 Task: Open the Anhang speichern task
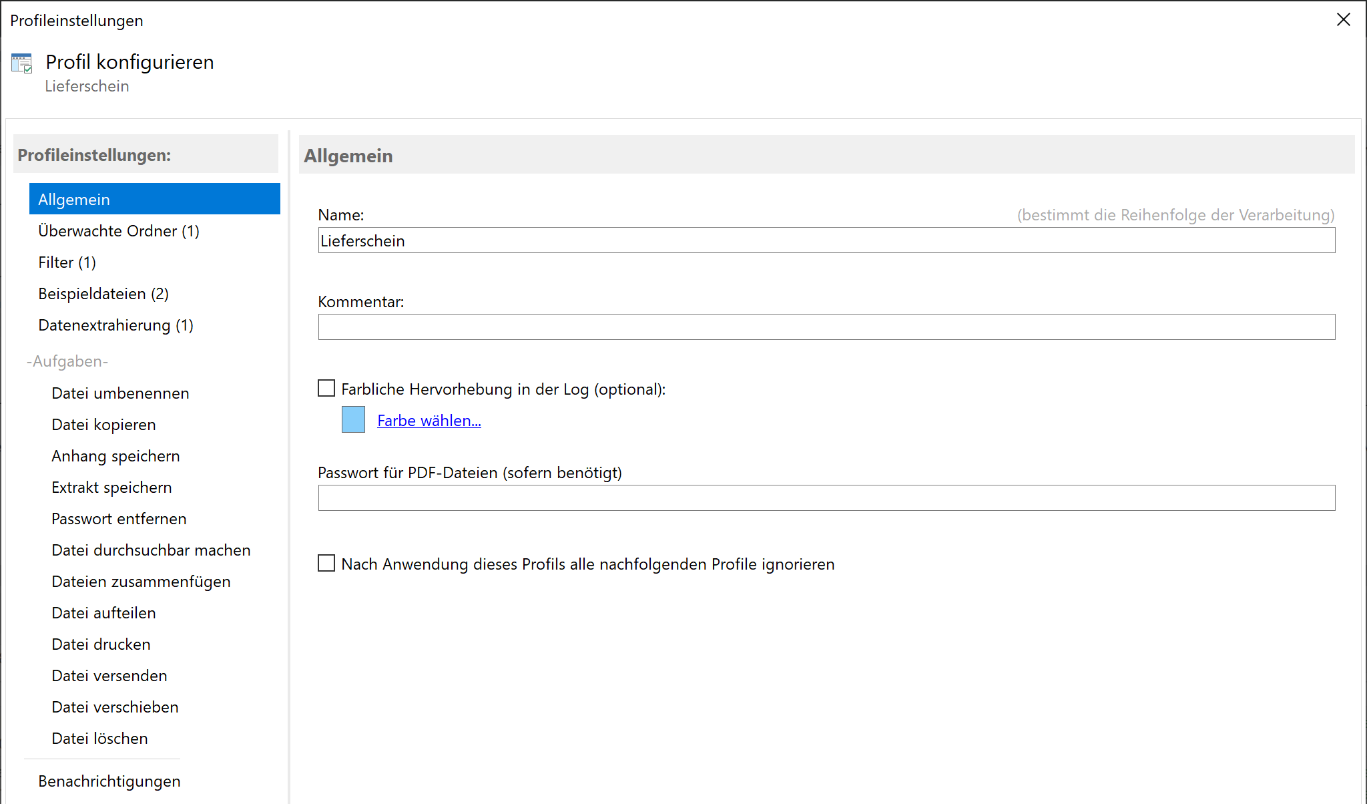tap(116, 456)
